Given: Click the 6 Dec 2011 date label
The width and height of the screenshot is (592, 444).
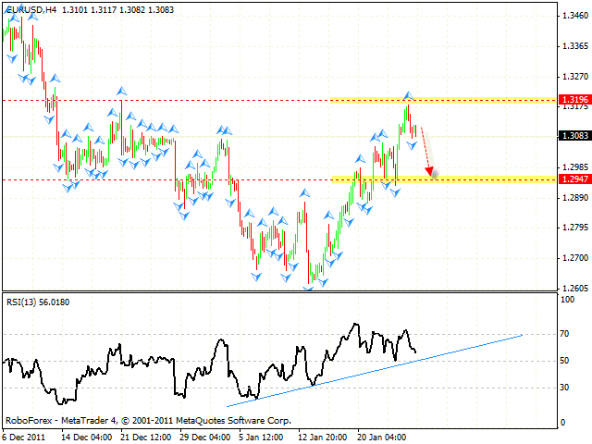Looking at the screenshot, I should point(24,436).
